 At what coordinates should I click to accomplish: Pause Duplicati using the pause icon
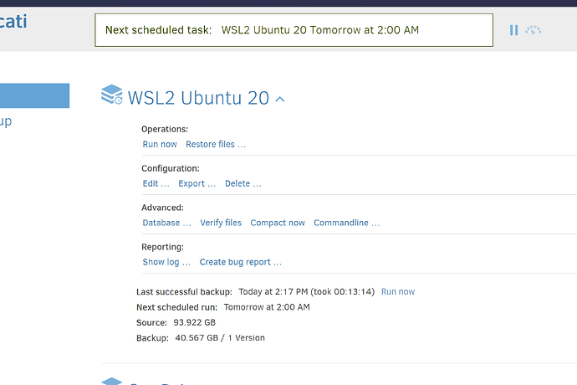pos(513,30)
